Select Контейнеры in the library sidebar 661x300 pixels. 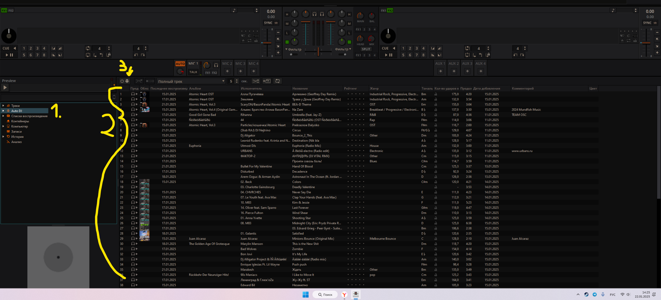coord(20,121)
